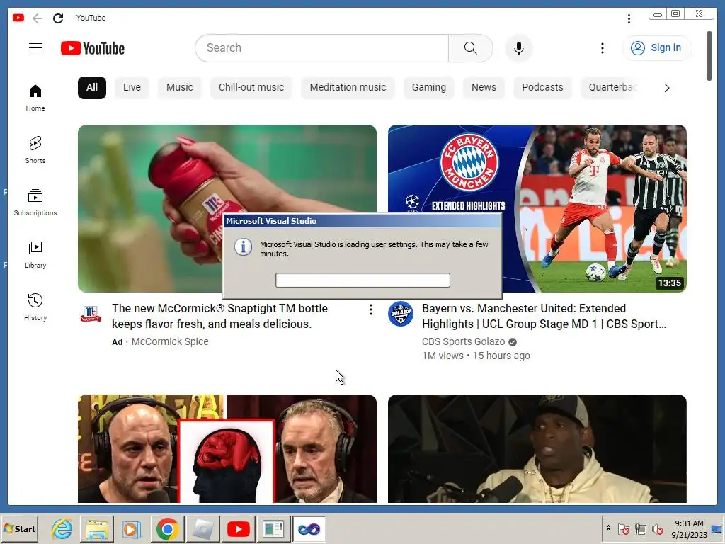Image resolution: width=725 pixels, height=544 pixels.
Task: Click the YouTube page vertical scrollbar
Action: (709, 56)
